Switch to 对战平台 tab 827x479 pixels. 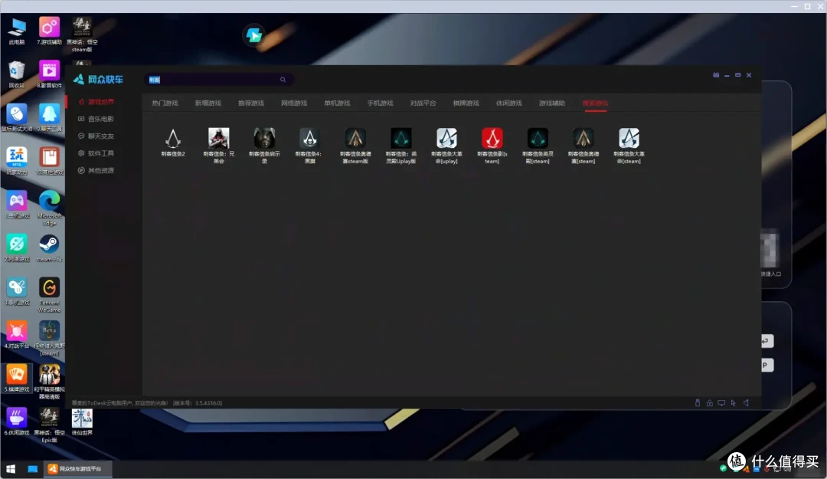coord(423,103)
